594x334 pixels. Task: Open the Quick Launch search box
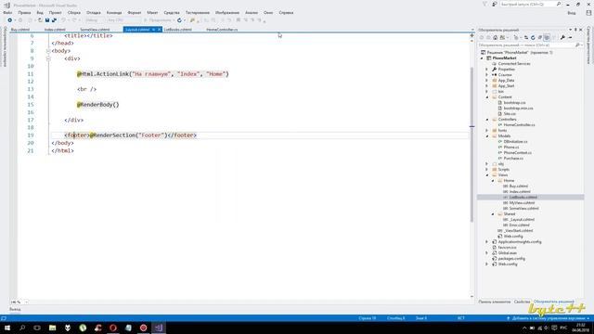coord(530,4)
